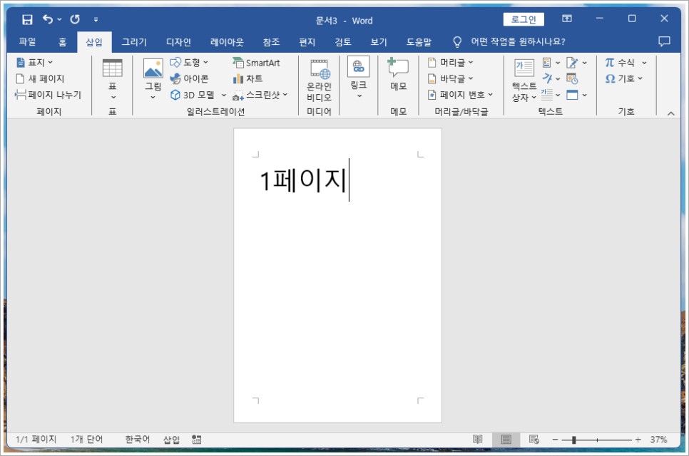Insert a chart with 차트
Screen dimensions: 689x456
coord(247,78)
